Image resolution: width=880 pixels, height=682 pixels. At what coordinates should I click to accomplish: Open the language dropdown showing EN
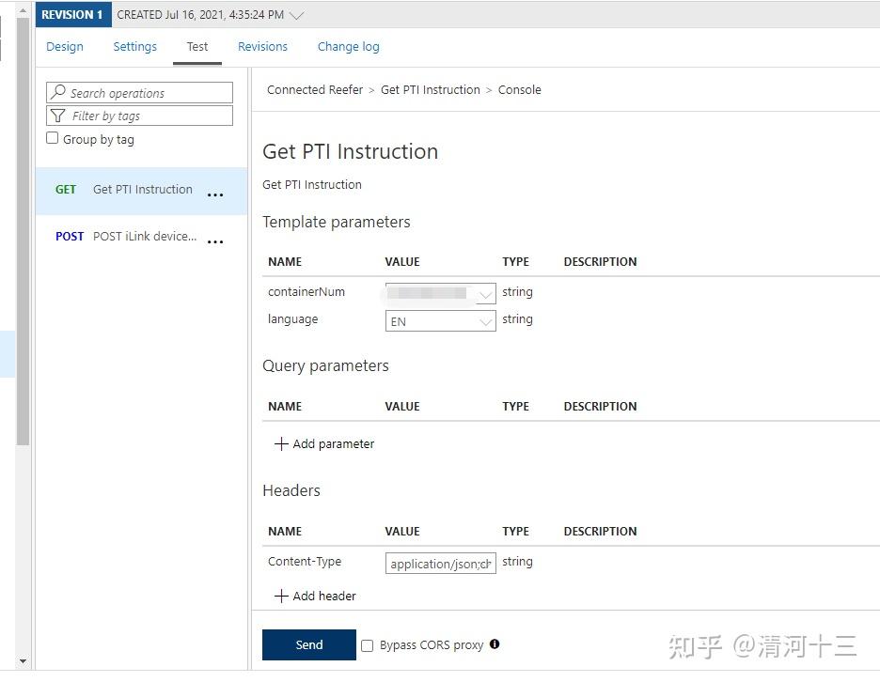(486, 321)
